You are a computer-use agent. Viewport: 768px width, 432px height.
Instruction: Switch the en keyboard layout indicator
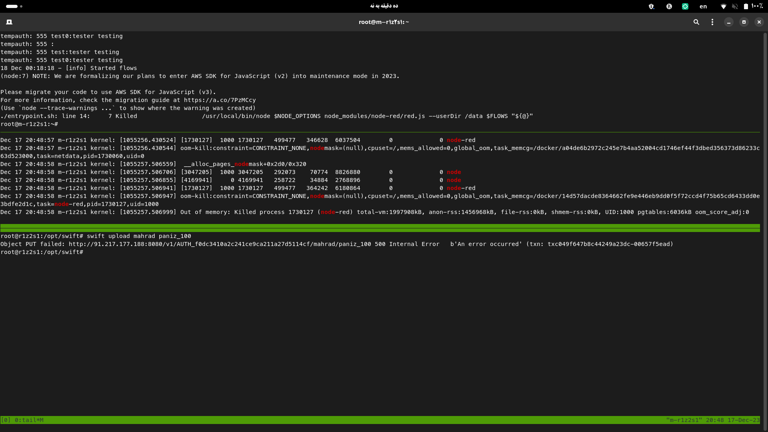[703, 6]
